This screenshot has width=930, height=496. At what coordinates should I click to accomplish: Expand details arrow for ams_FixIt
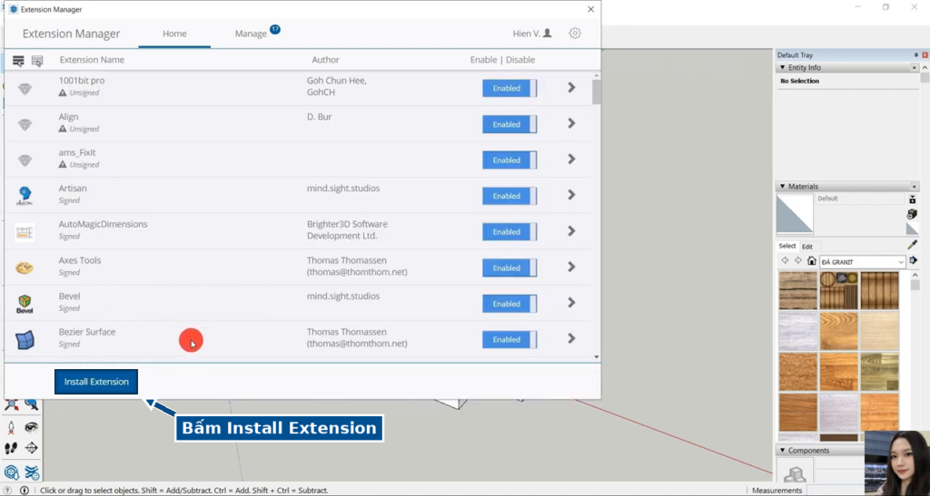pyautogui.click(x=572, y=160)
